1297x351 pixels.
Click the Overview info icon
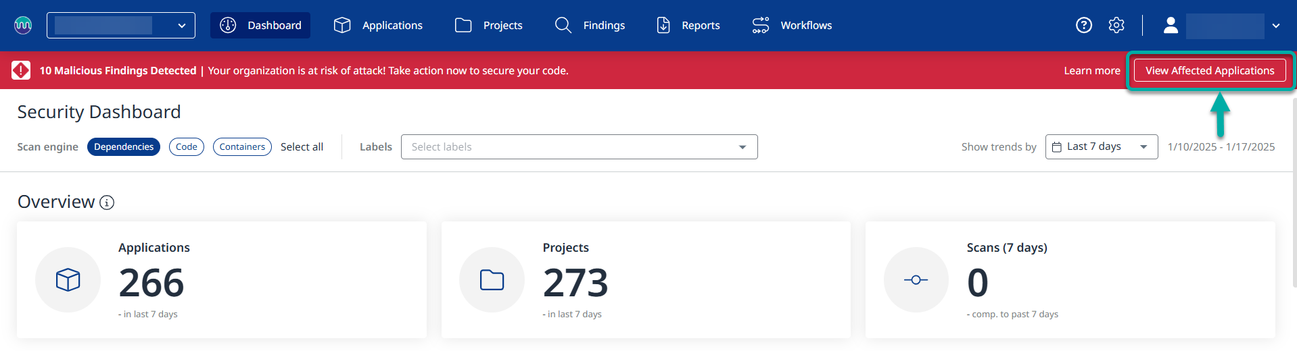point(107,202)
